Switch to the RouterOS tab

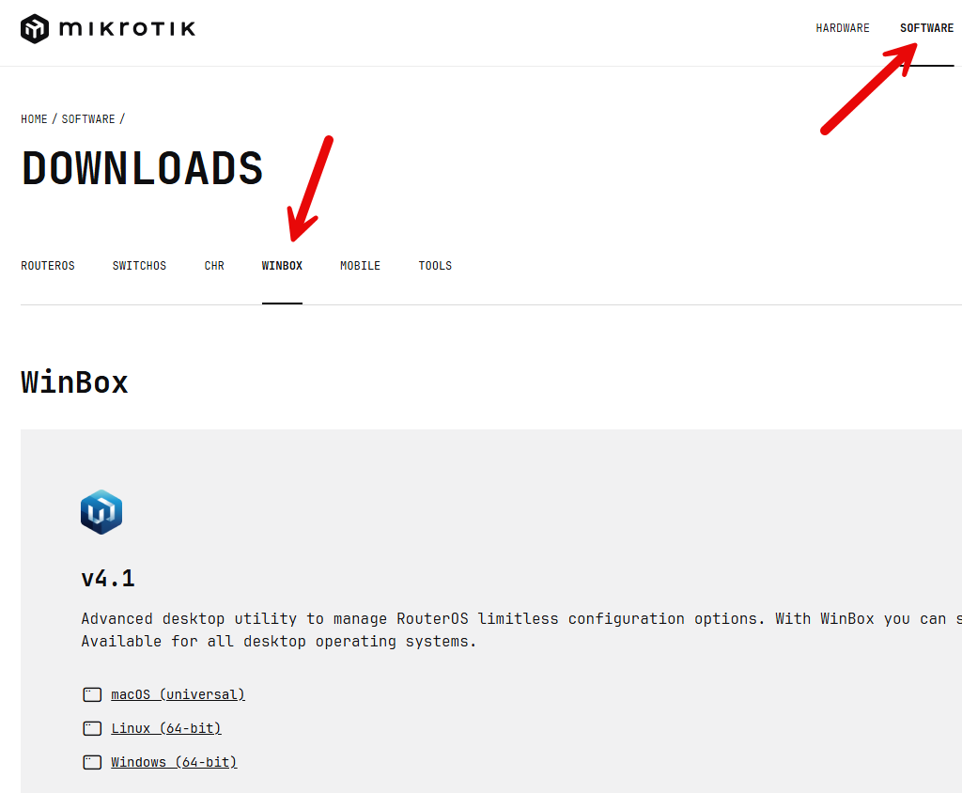pyautogui.click(x=48, y=266)
